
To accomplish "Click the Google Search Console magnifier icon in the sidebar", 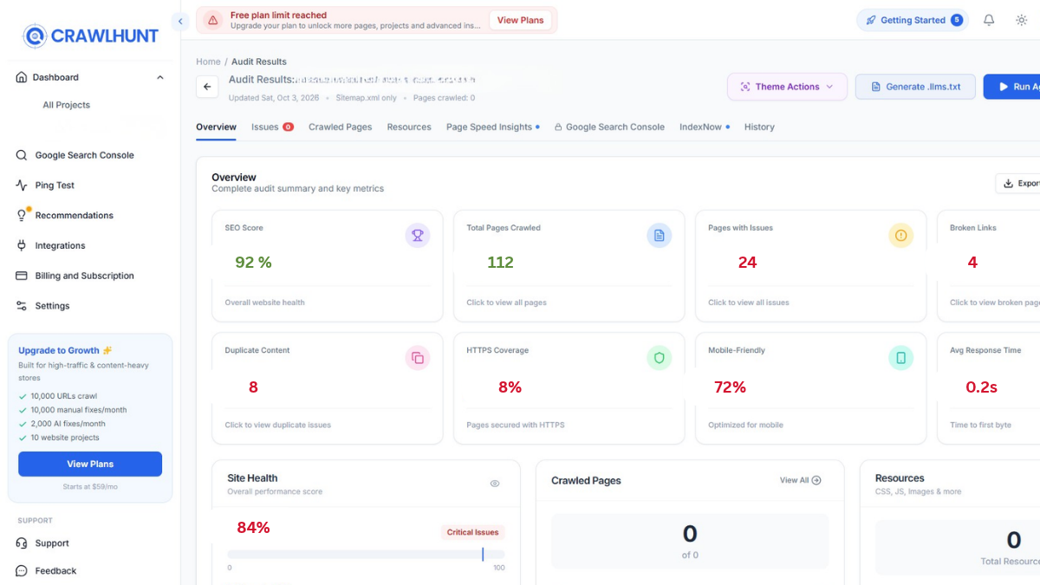I will pyautogui.click(x=22, y=155).
